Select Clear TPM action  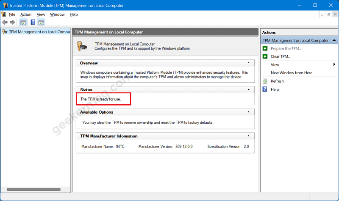281,56
